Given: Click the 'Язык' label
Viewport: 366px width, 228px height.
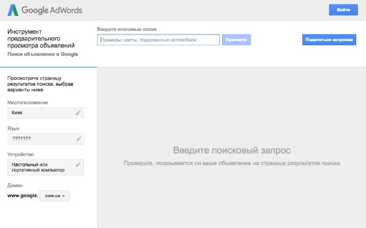Looking at the screenshot, I should coord(13,129).
